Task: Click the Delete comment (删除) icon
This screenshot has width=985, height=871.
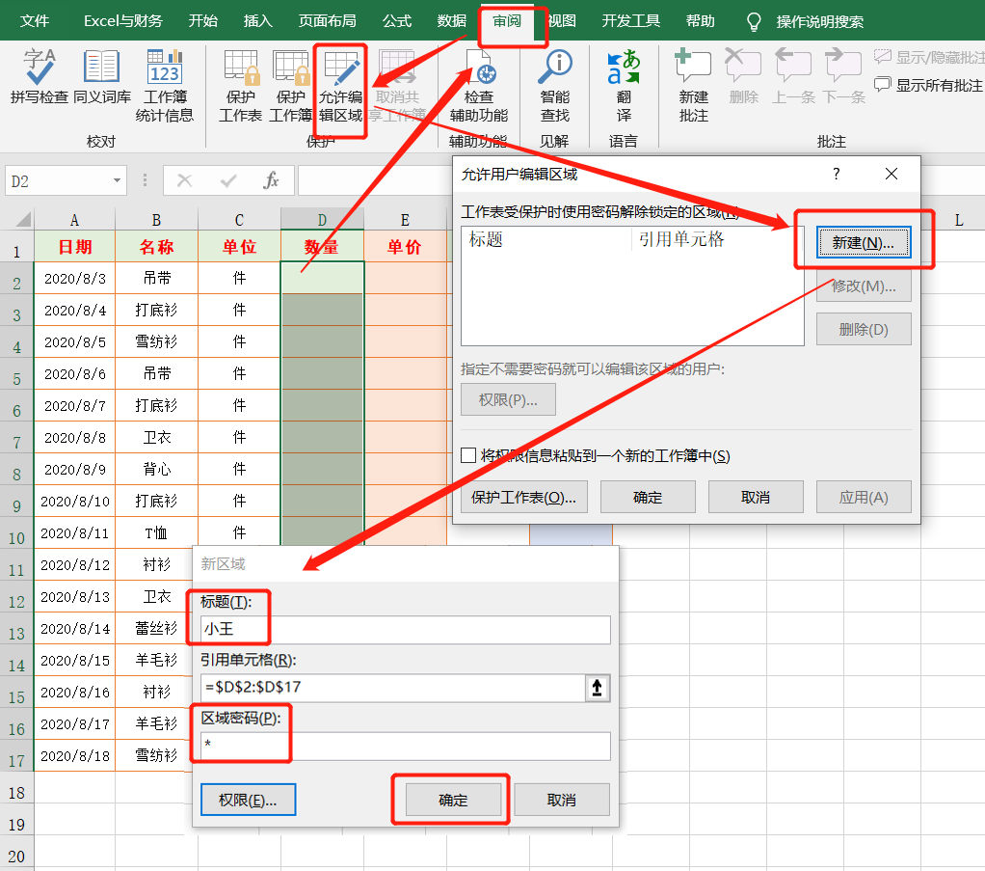Action: 743,76
